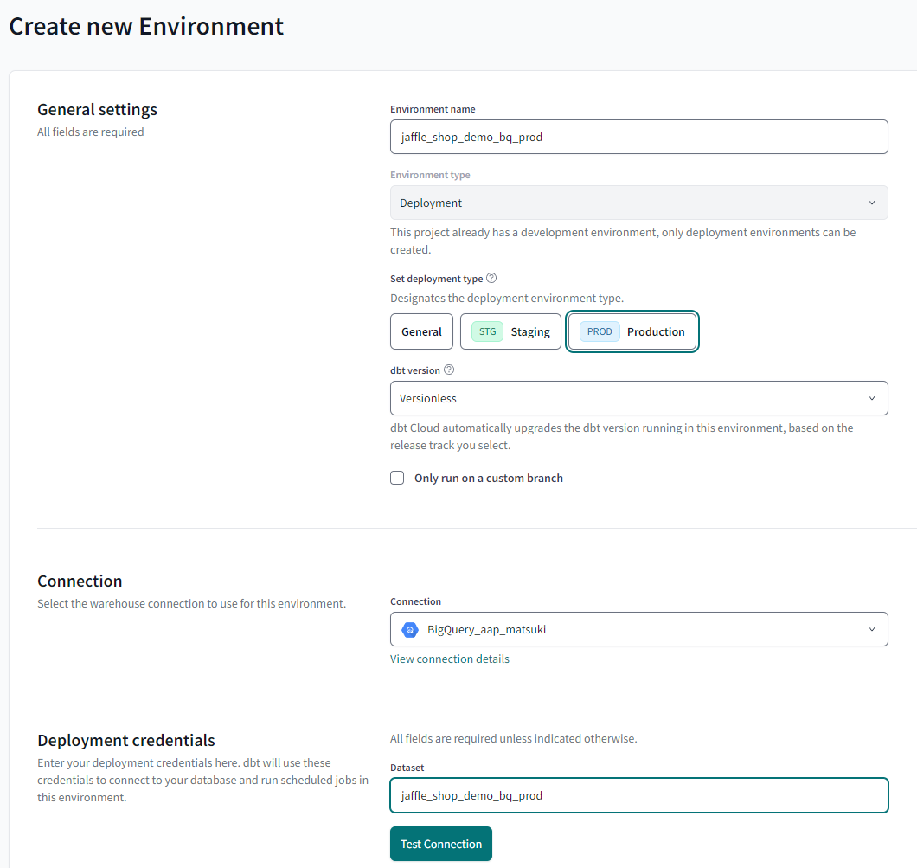Open View connection details link

pos(450,659)
